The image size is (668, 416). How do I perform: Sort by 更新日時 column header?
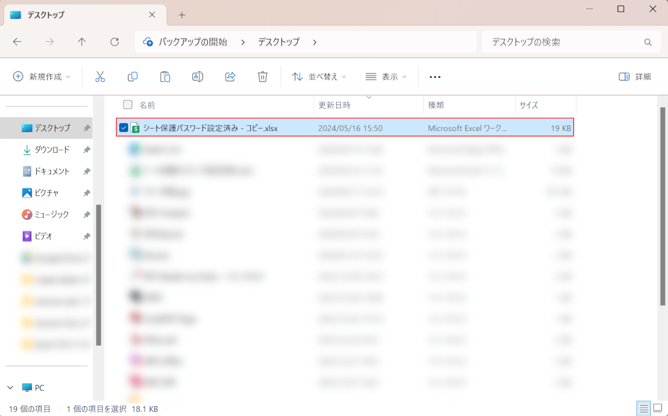click(334, 105)
